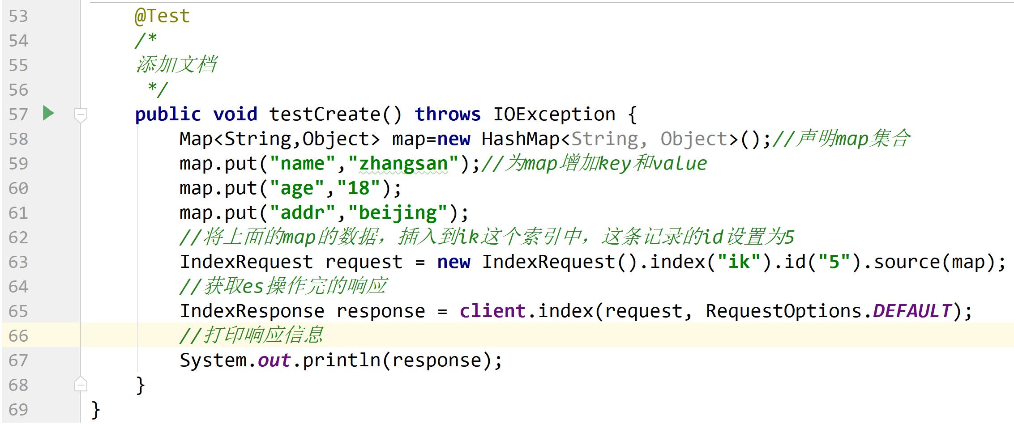Click the public keyword
The width and height of the screenshot is (1014, 424).
coord(168,115)
